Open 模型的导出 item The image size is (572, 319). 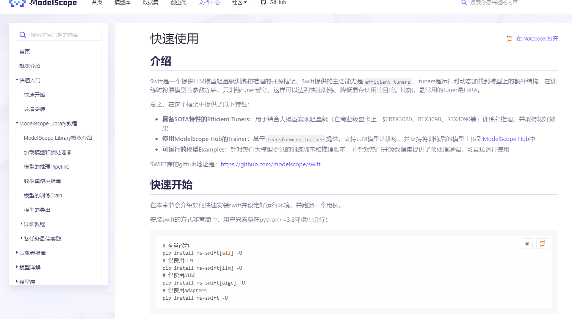coord(37,210)
